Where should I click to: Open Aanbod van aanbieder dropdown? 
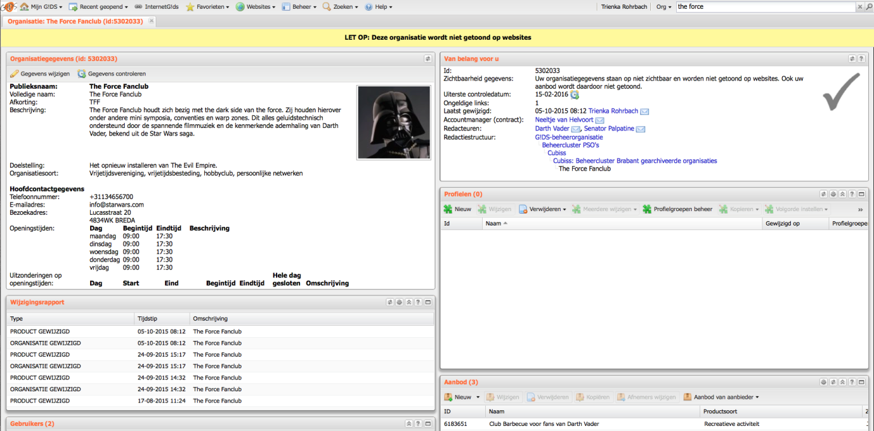point(721,398)
